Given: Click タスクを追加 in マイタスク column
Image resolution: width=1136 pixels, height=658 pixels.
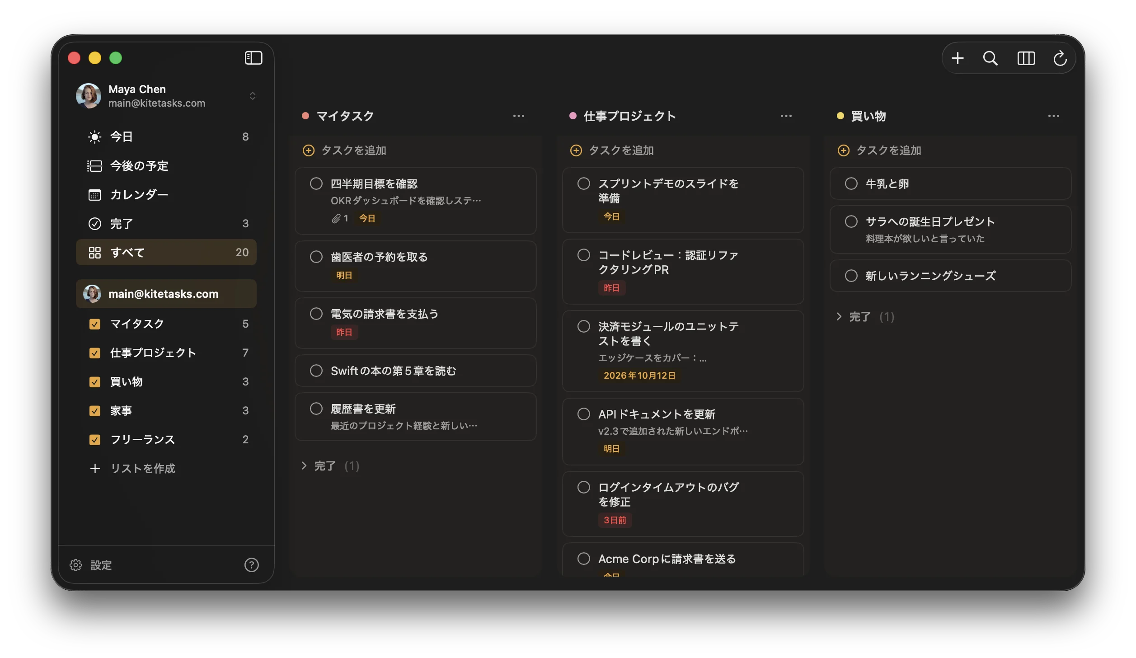Looking at the screenshot, I should click(354, 150).
